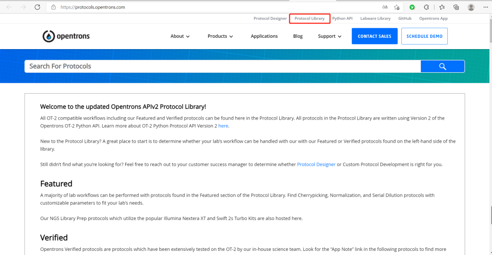Open the read aloud/translate icon
Image resolution: width=492 pixels, height=255 pixels.
[x=384, y=7]
